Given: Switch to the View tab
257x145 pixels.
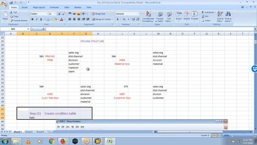Looking at the screenshot, I should tap(89, 7).
